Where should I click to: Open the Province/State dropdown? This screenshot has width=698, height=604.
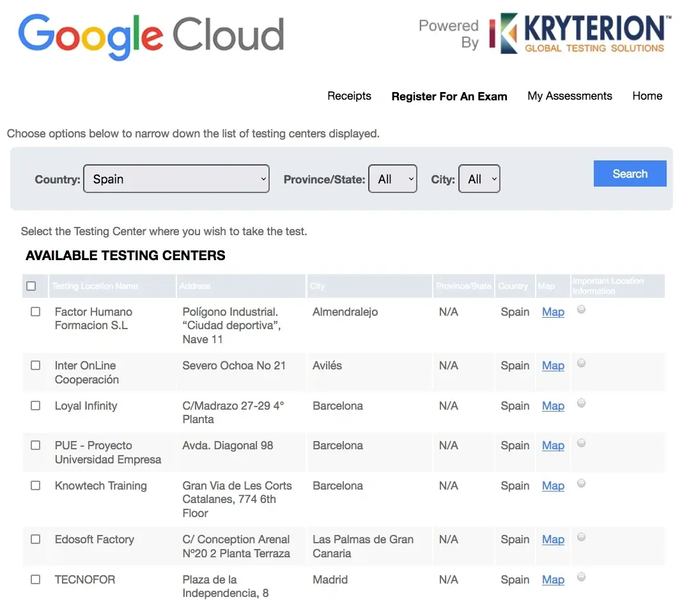coord(392,179)
